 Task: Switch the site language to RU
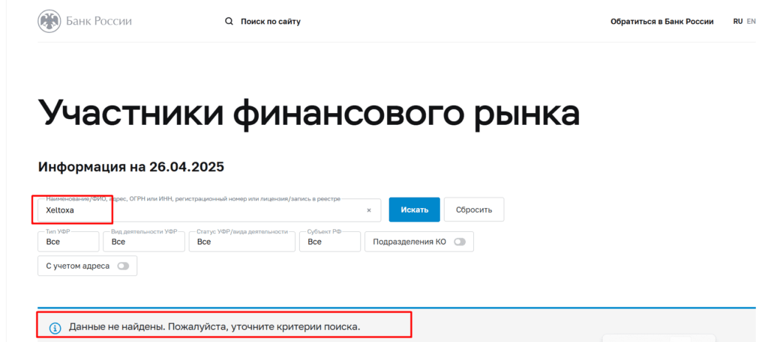tap(738, 22)
